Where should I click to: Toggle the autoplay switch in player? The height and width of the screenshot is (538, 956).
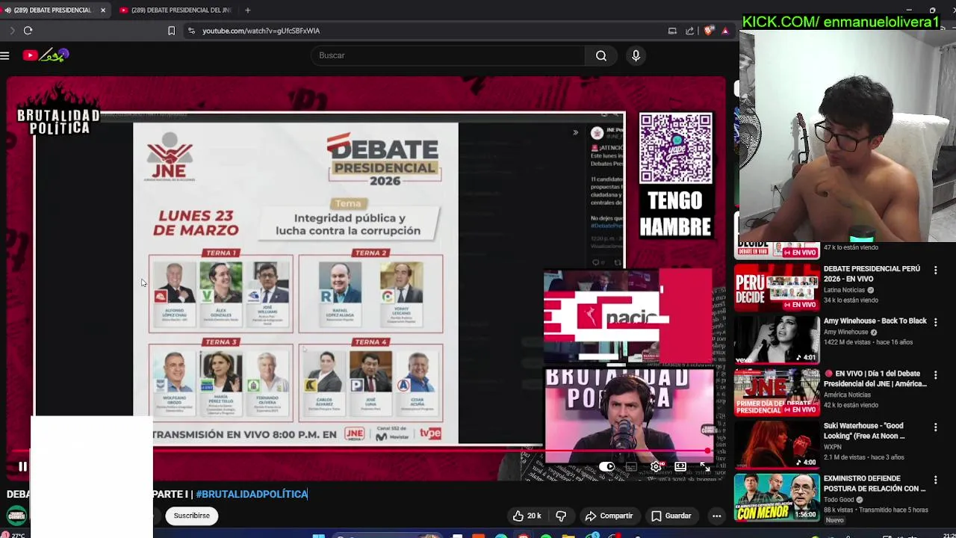pyautogui.click(x=606, y=467)
